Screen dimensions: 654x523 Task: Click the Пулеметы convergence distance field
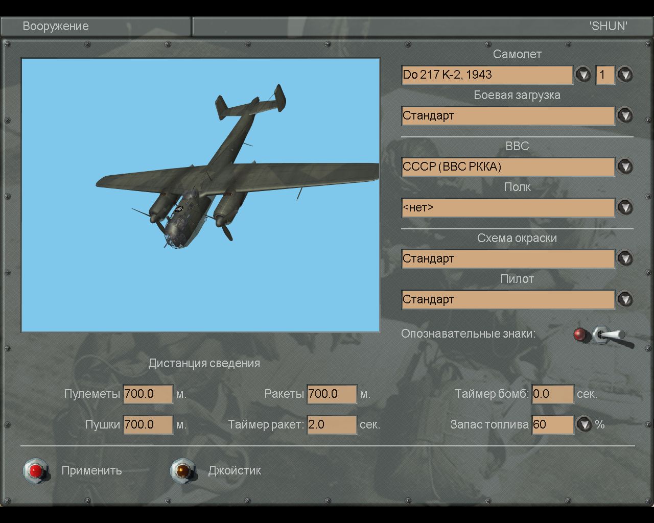(148, 394)
